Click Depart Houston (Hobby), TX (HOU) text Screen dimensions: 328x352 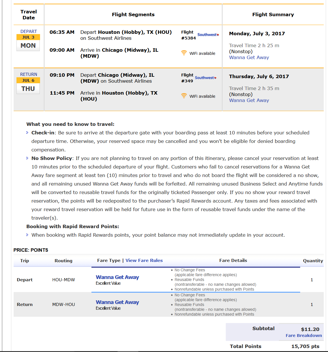pos(126,32)
